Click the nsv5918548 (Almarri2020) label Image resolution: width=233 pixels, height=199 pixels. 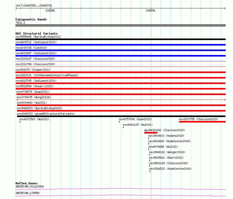pos(35,86)
